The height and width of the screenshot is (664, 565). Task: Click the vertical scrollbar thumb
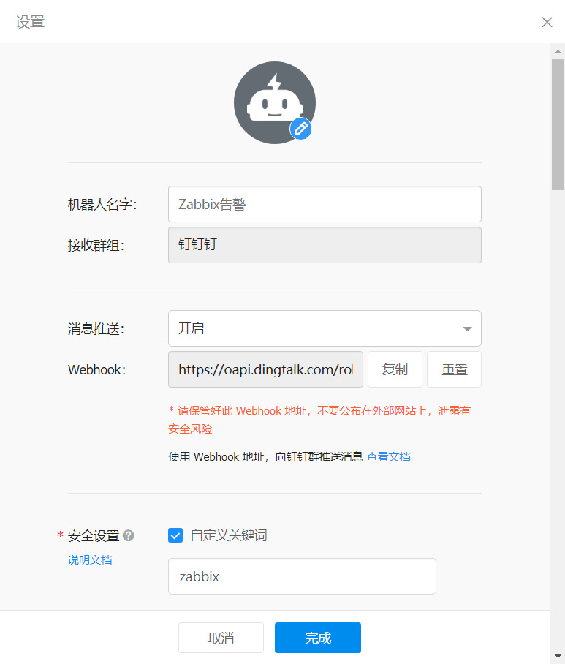558,124
